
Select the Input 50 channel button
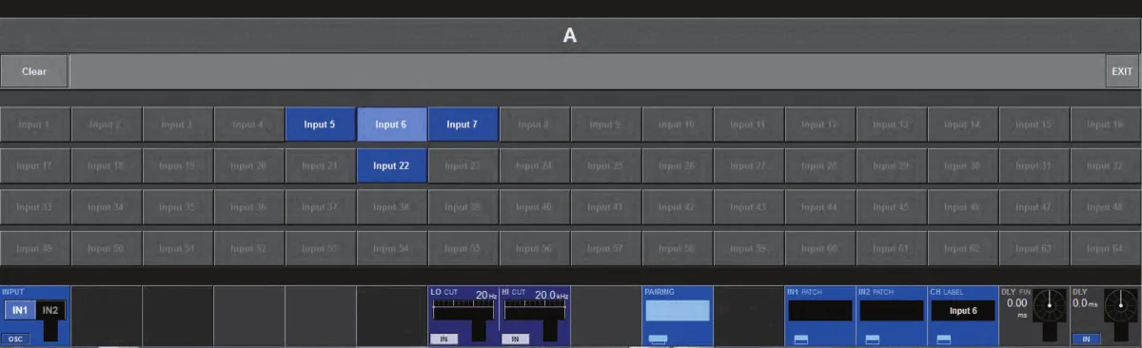click(106, 248)
